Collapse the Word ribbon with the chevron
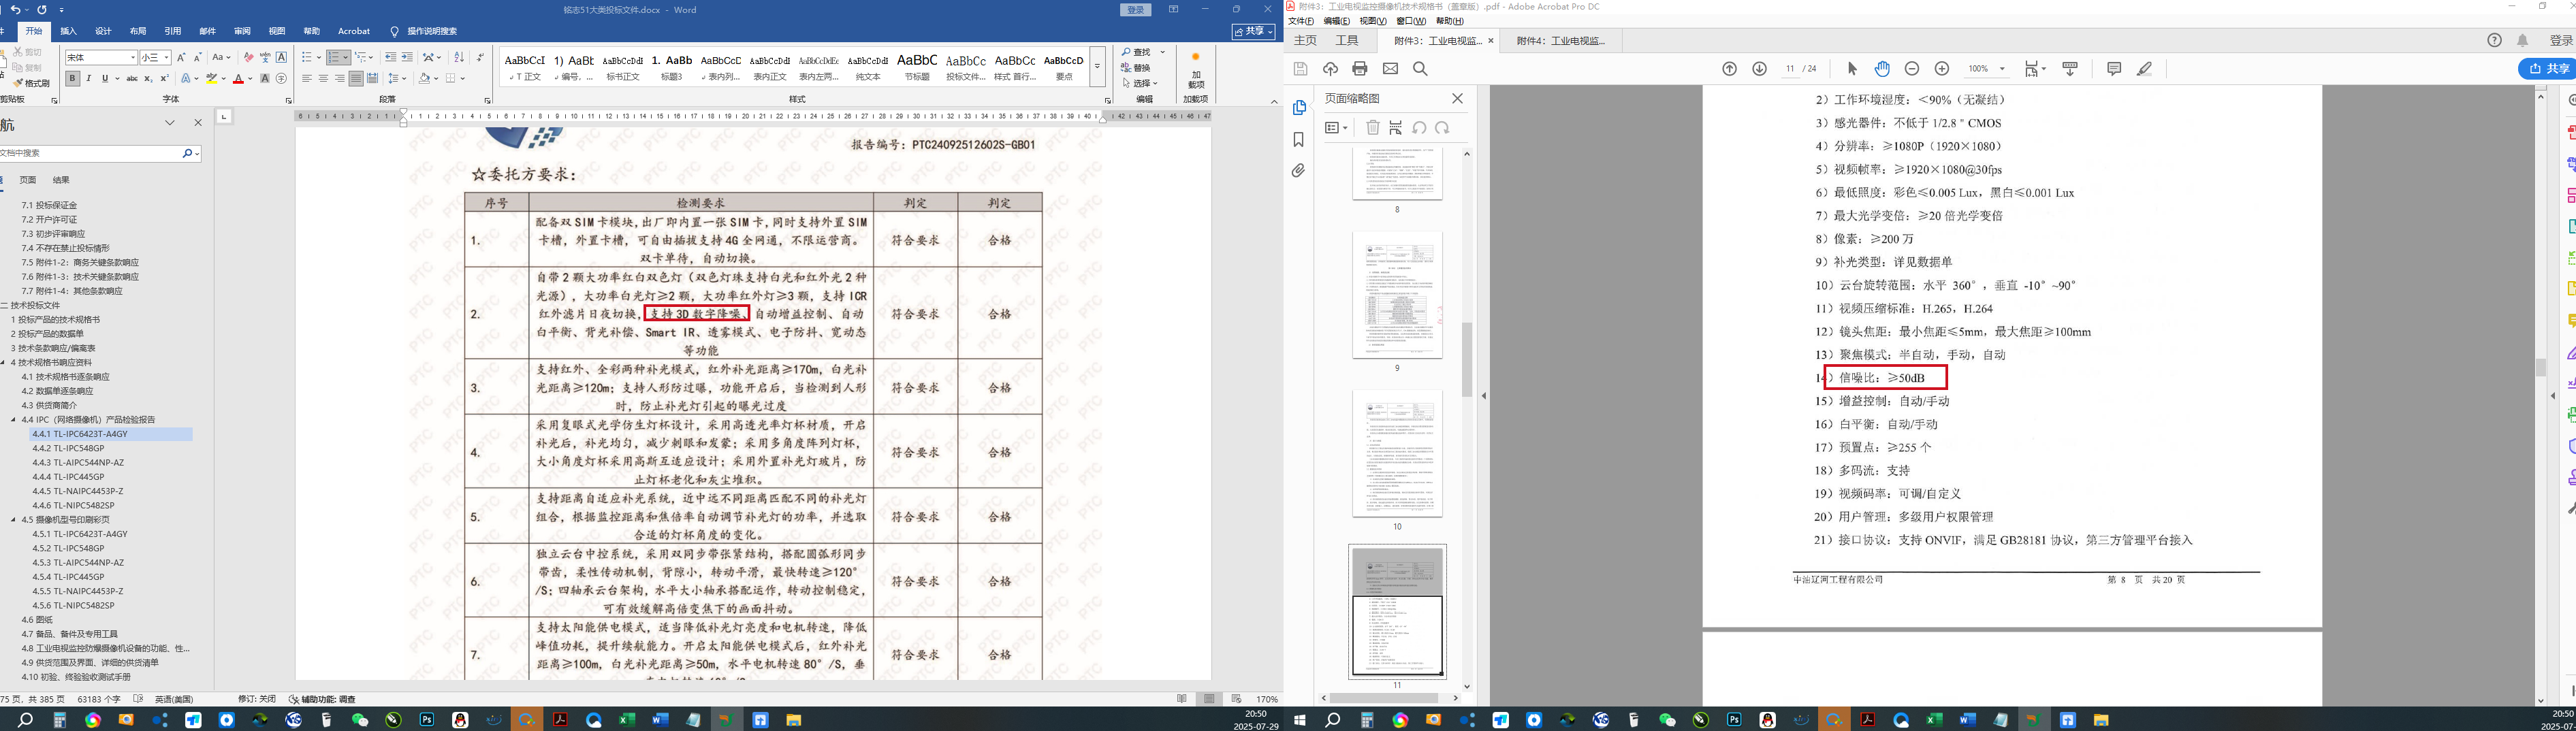The image size is (2576, 731). coord(1274,101)
